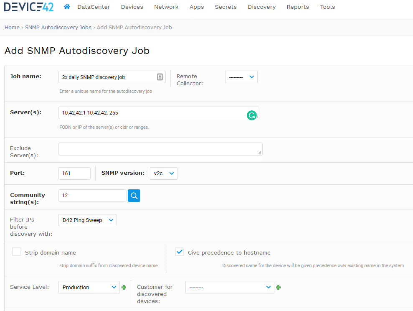The width and height of the screenshot is (413, 311).
Task: Open the Apps menu
Action: tap(197, 7)
